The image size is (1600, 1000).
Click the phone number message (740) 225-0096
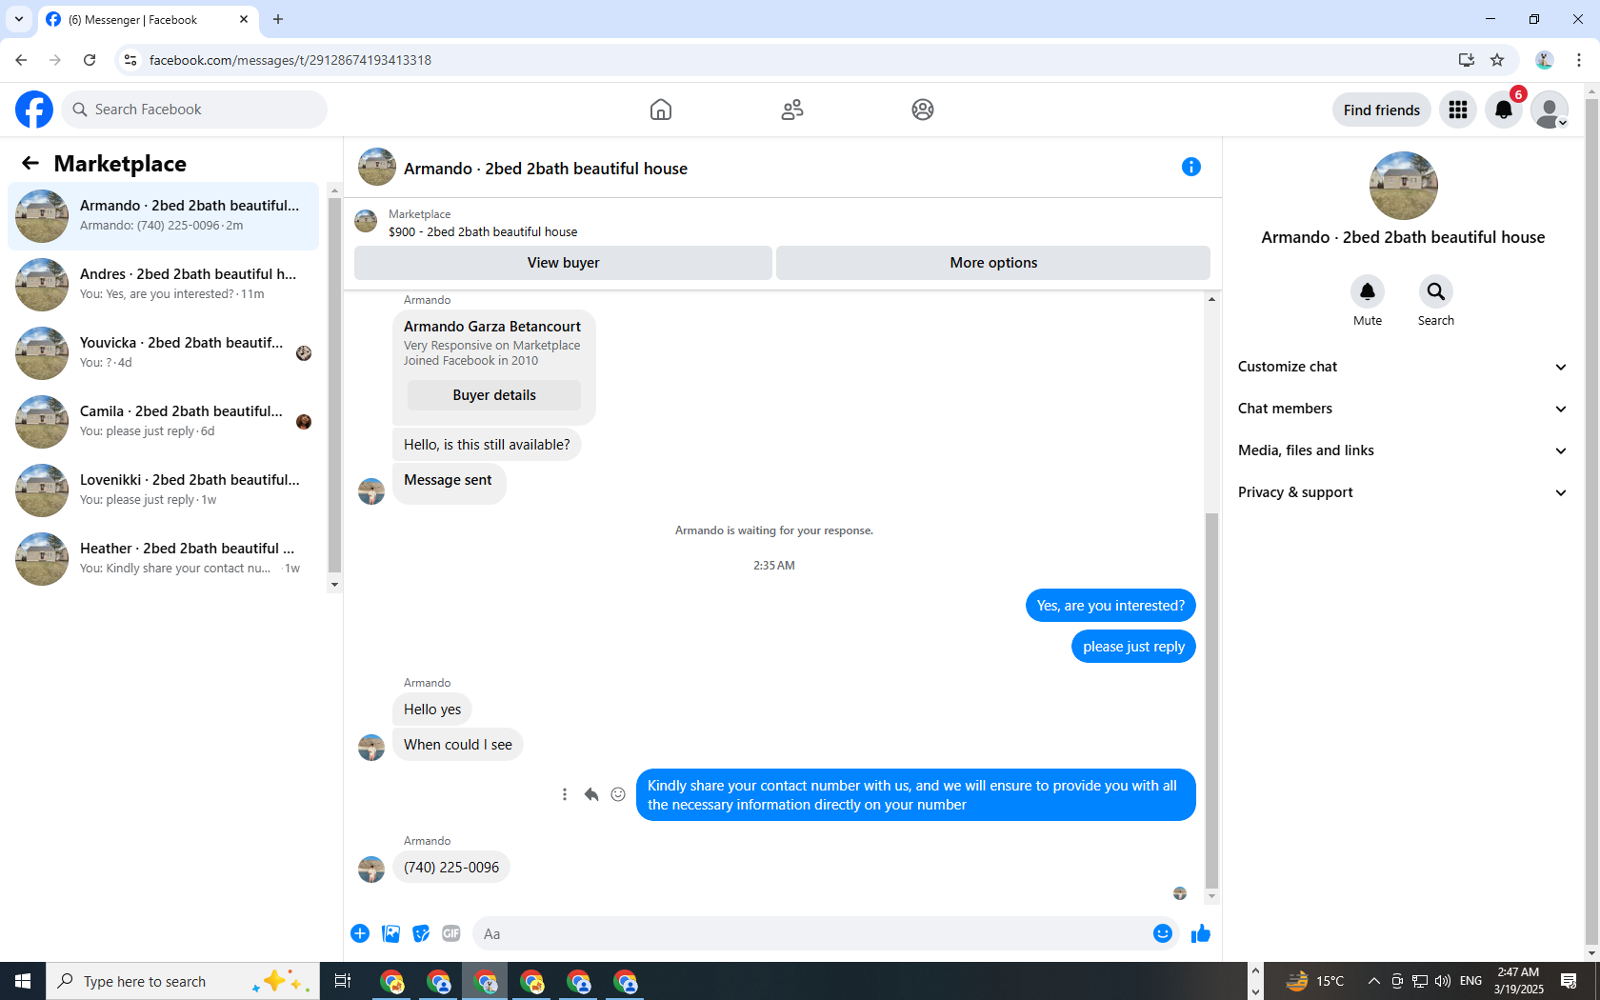point(451,868)
